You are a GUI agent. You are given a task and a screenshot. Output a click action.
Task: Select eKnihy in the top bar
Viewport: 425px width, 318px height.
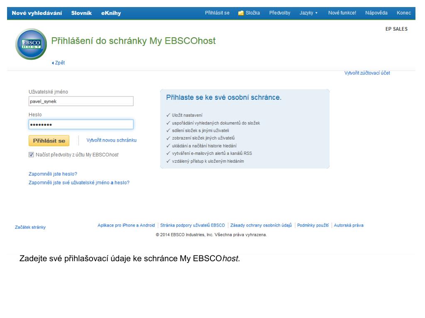(111, 13)
